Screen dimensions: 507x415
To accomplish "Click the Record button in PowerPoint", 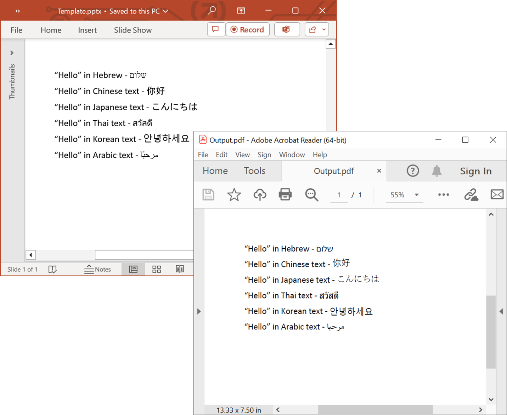I will coord(248,29).
